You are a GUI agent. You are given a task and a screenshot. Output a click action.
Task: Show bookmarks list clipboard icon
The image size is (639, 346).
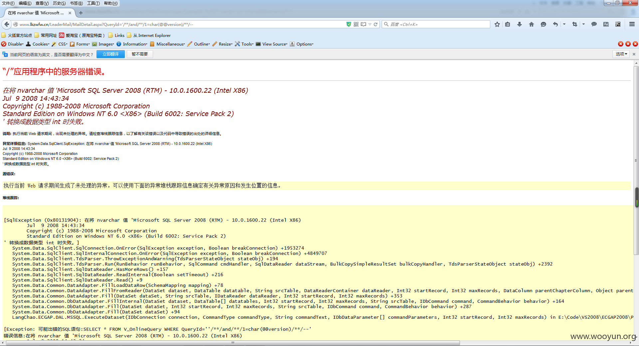508,24
